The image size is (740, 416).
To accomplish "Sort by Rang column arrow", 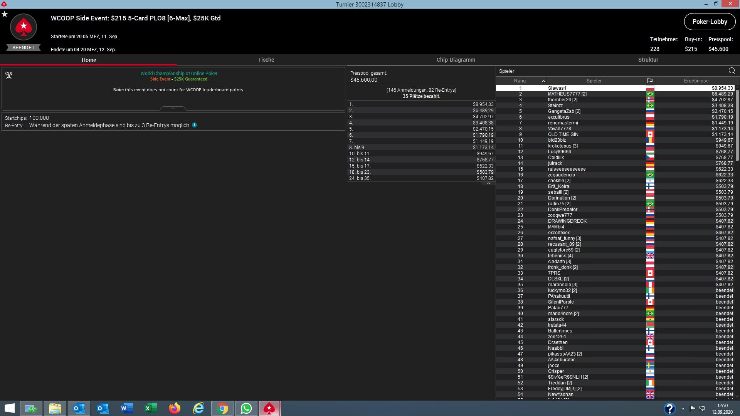I will click(543, 81).
